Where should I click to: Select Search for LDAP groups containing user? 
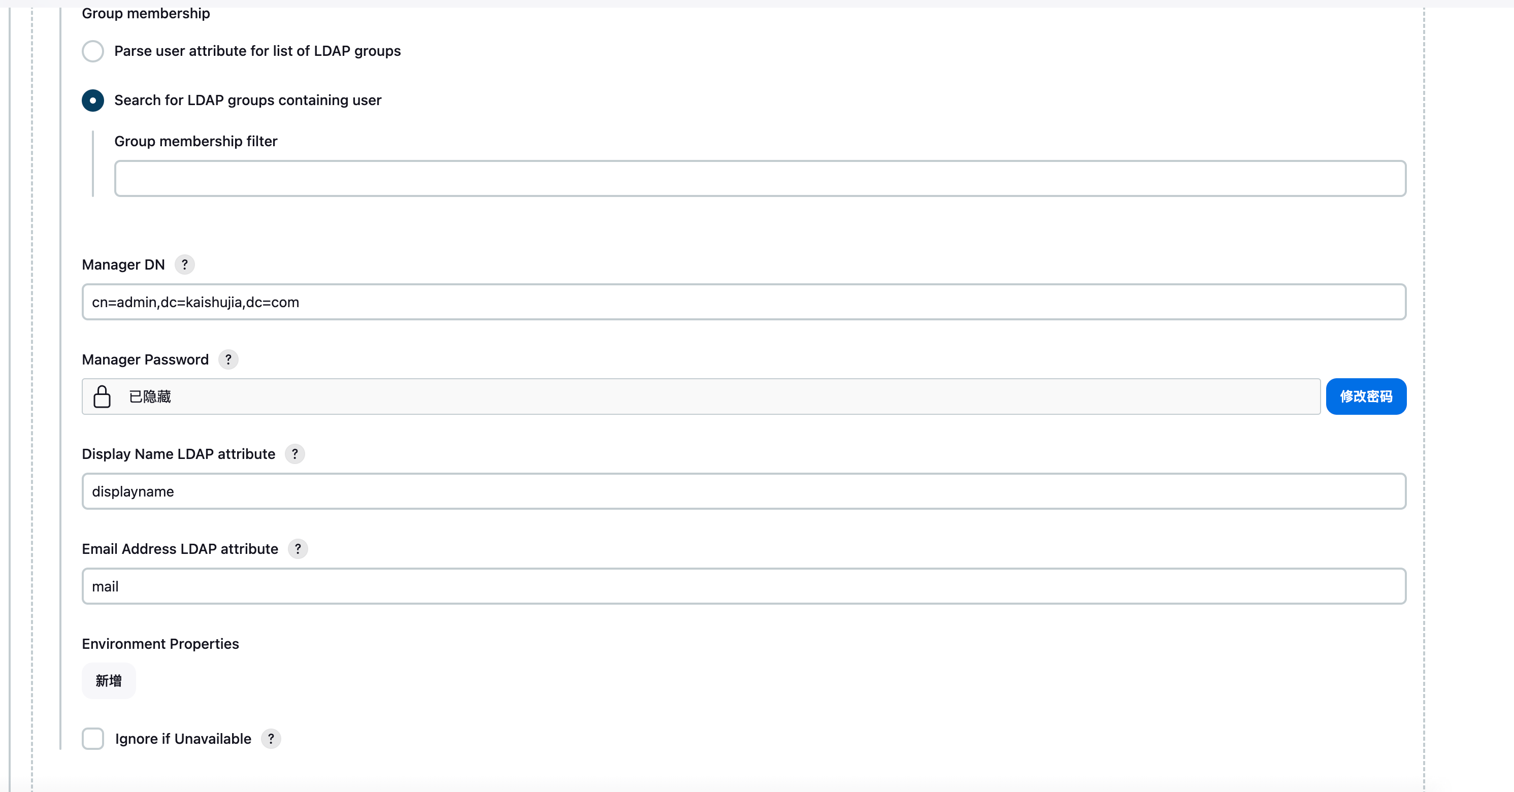93,101
